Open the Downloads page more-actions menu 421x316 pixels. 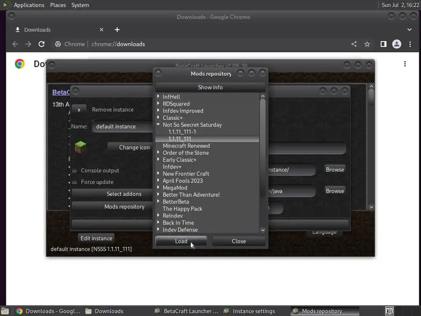pos(405,64)
